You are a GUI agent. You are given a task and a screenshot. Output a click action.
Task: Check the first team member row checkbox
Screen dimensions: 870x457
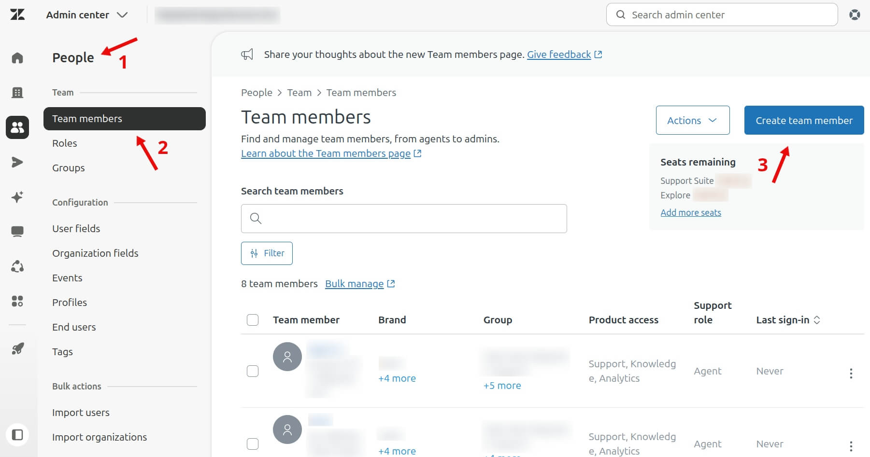click(253, 371)
